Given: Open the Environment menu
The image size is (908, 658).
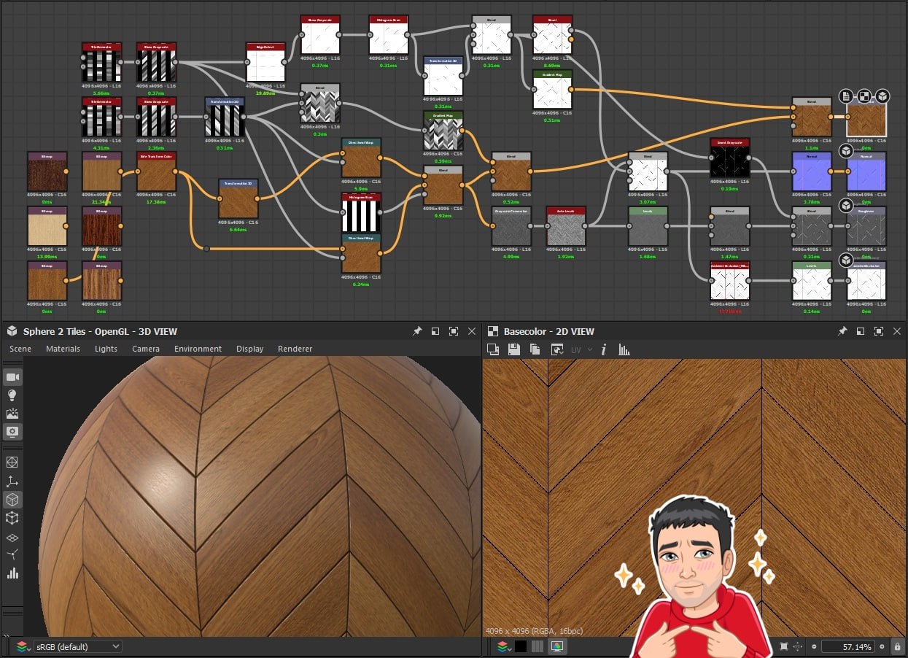Looking at the screenshot, I should pyautogui.click(x=198, y=349).
